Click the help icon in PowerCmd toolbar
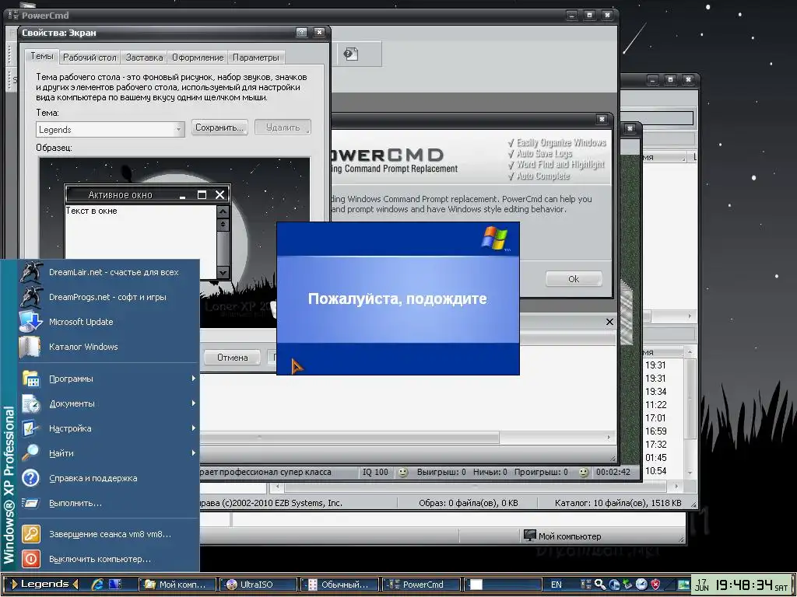The width and height of the screenshot is (797, 597). [x=351, y=54]
